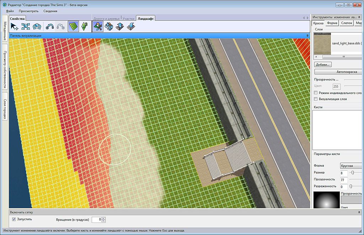Image resolution: width=364 pixels, height=235 pixels.
Task: Select the terrain paint brush tool
Action: [x=98, y=26]
